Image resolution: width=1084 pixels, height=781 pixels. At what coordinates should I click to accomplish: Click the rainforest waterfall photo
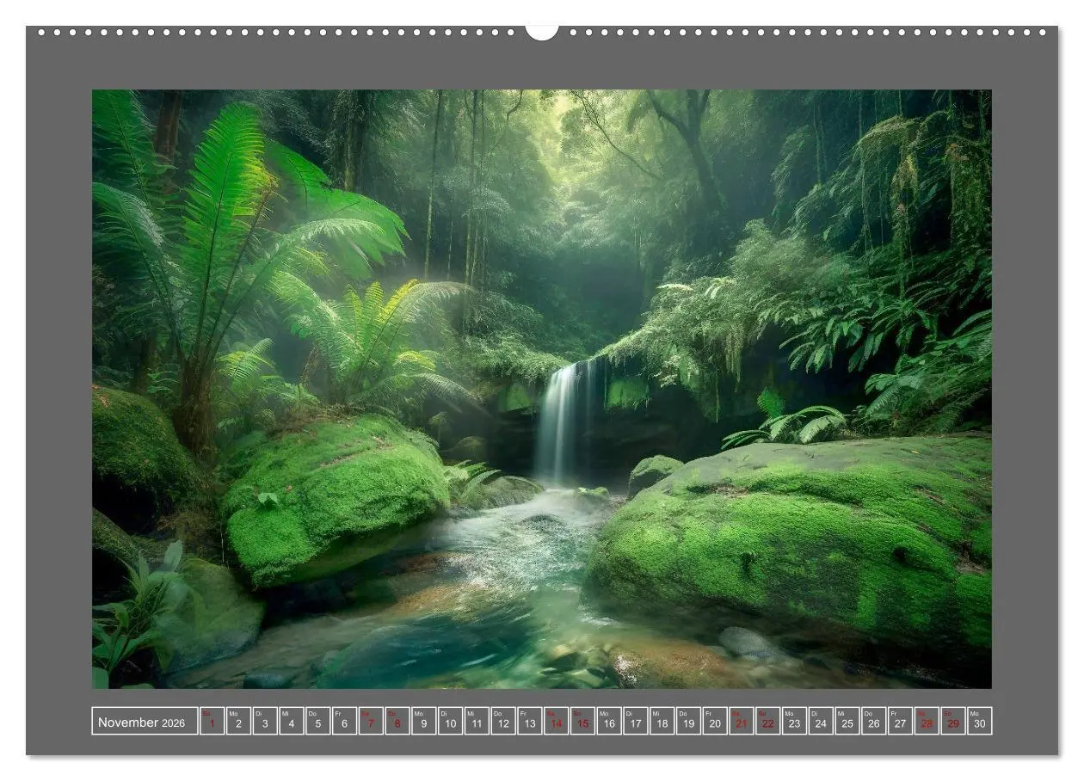pos(542,389)
